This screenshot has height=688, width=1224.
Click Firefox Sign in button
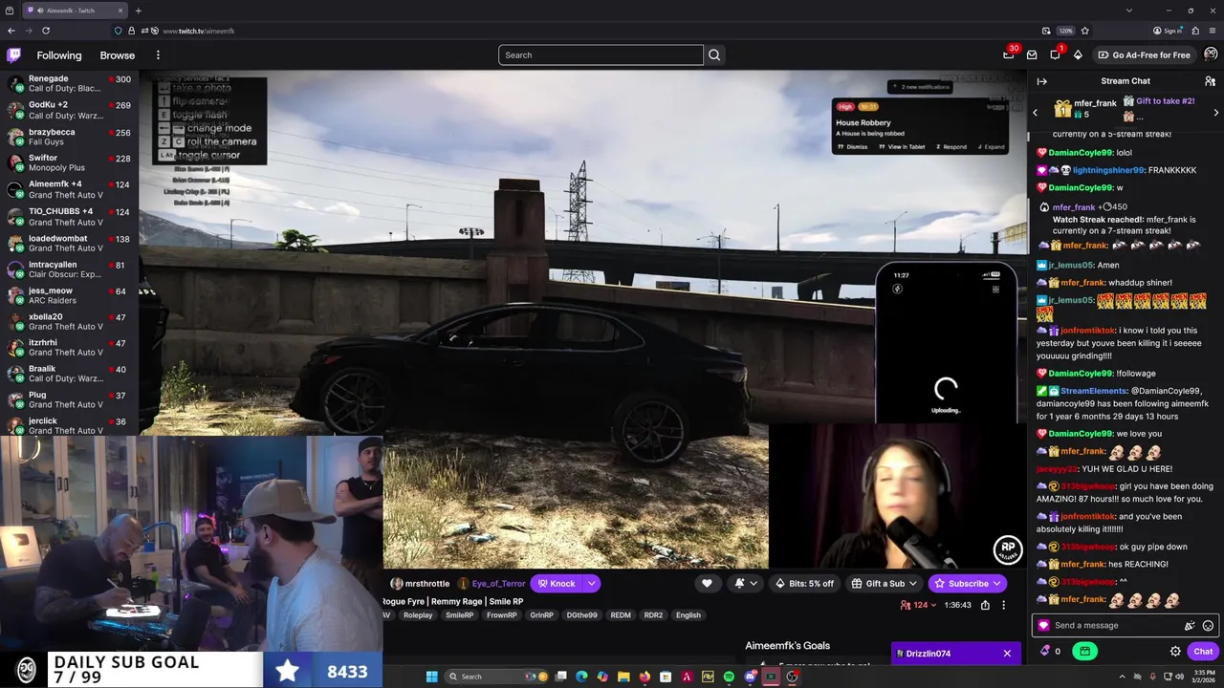point(1168,31)
